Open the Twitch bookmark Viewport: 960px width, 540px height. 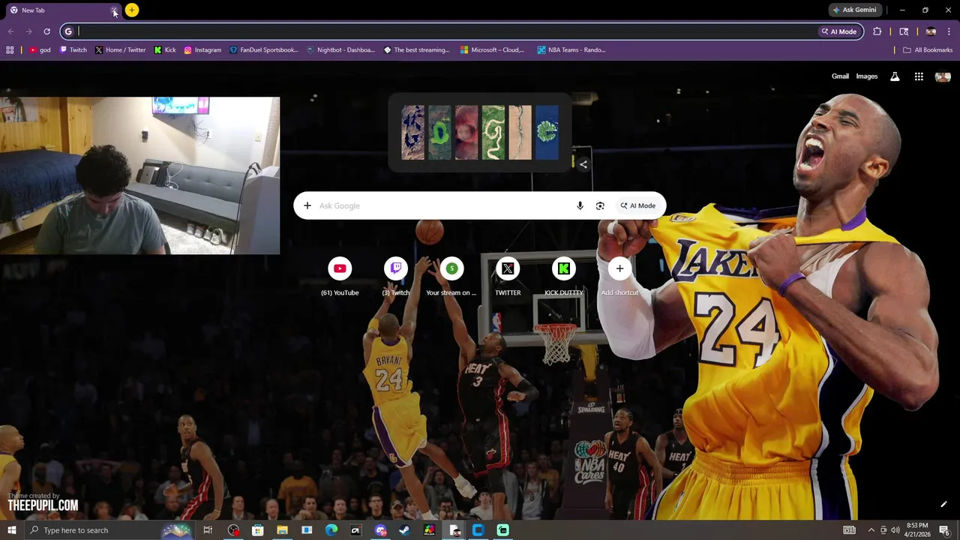coord(73,50)
